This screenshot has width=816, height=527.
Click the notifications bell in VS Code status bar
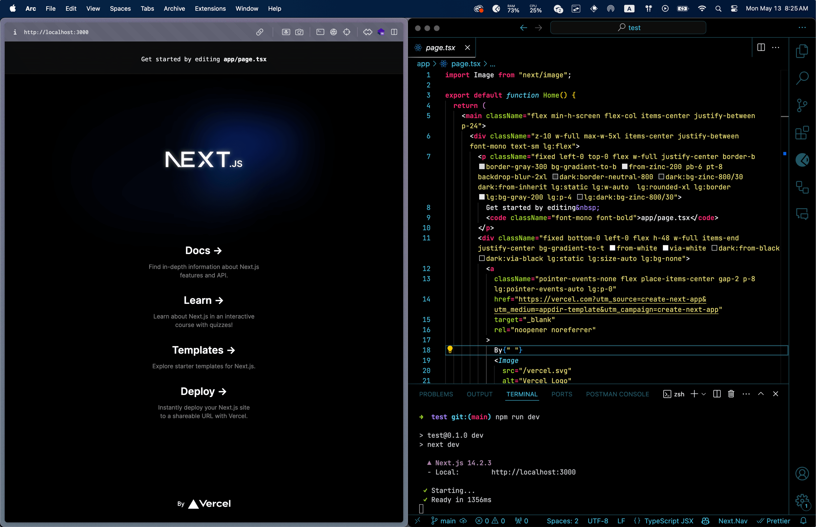(x=803, y=521)
